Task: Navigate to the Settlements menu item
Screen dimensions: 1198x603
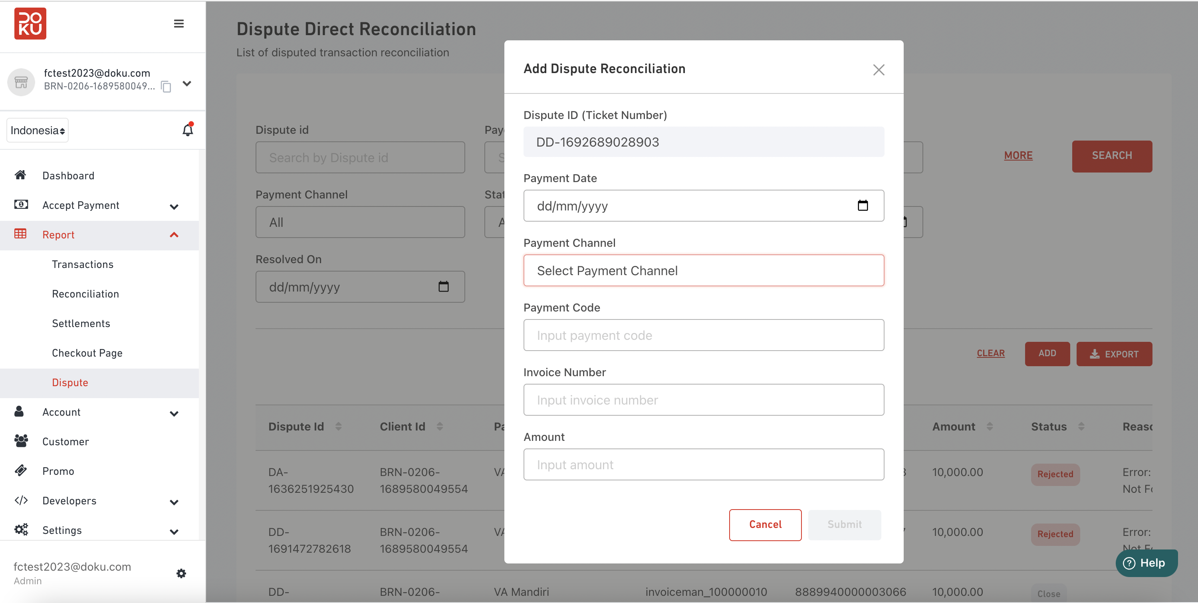Action: tap(81, 323)
